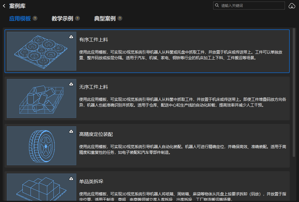299x202 pixels.
Task: Go back using the arrow beside 案例库
Action: [4, 6]
